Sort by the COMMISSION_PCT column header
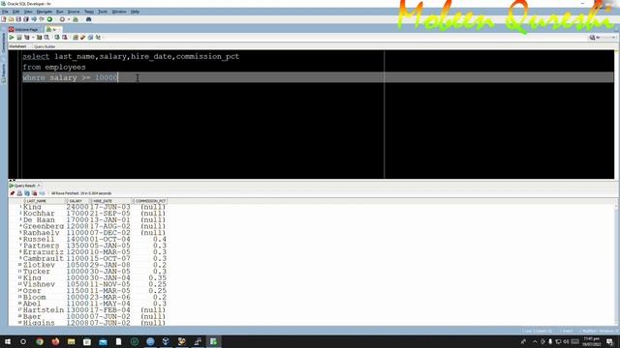The width and height of the screenshot is (620, 348). (x=150, y=201)
